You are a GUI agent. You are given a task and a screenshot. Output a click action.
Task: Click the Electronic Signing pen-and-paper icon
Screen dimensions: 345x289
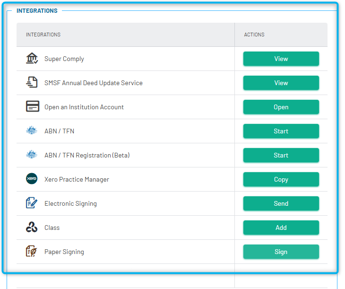coord(32,202)
